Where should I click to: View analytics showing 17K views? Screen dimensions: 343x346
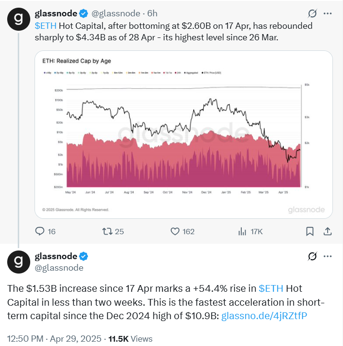tap(242, 231)
